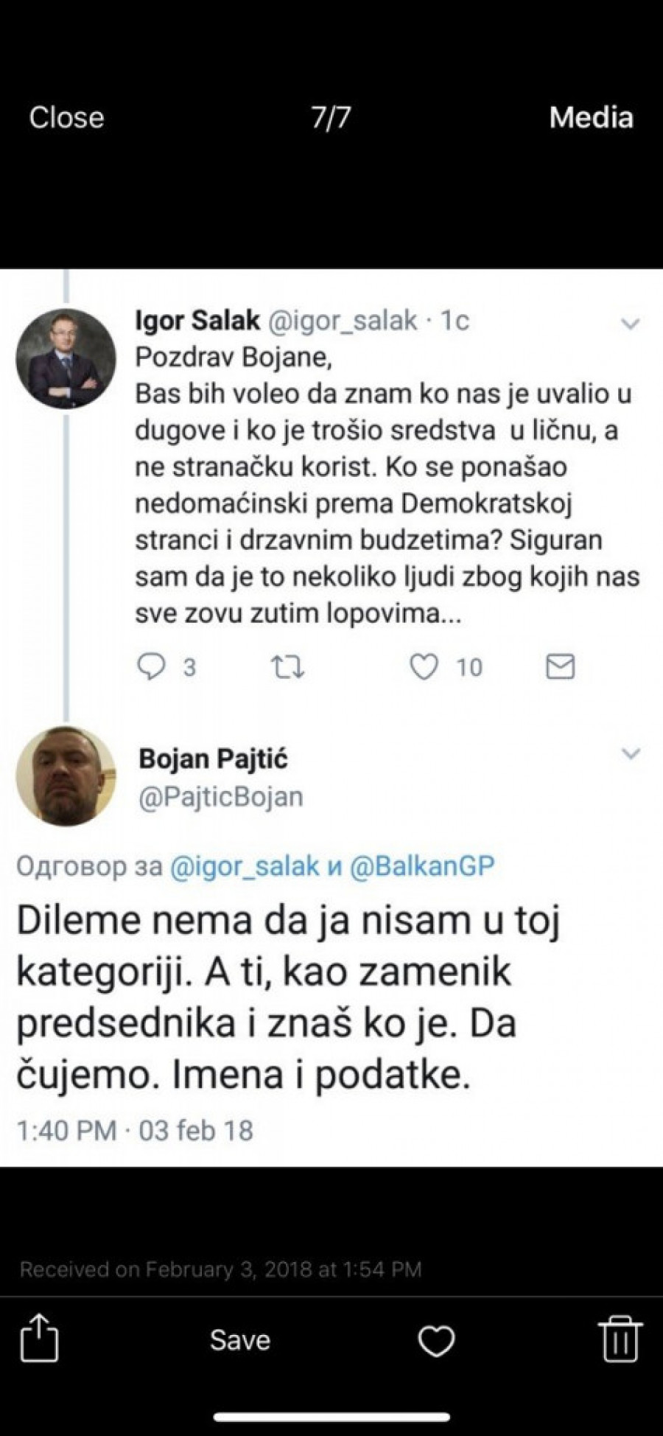Expand chevron menu on Igor Salak's tweet
Image resolution: width=663 pixels, height=1436 pixels.
pos(631,324)
